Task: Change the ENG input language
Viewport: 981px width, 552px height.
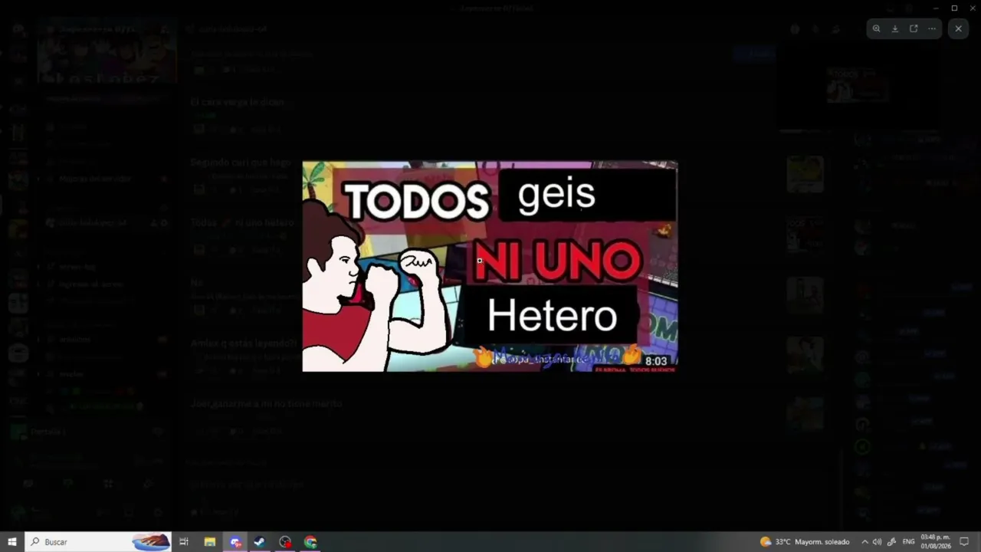Action: 908,542
